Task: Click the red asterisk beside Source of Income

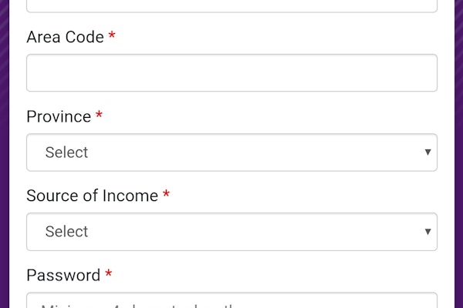Action: pos(166,196)
